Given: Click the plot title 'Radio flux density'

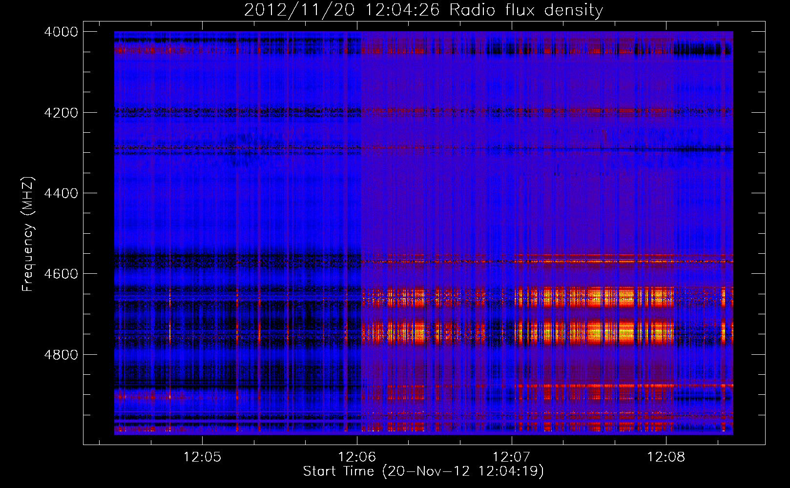Looking at the screenshot, I should [526, 10].
